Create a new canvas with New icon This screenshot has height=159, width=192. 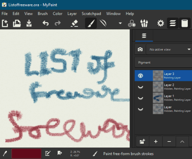point(5,23)
